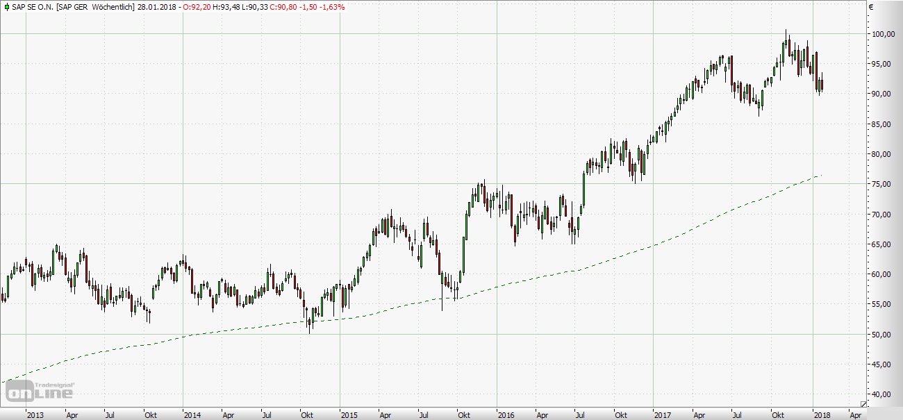Click the 75,00 price label on the axis
The height and width of the screenshot is (420, 903).
pyautogui.click(x=884, y=184)
